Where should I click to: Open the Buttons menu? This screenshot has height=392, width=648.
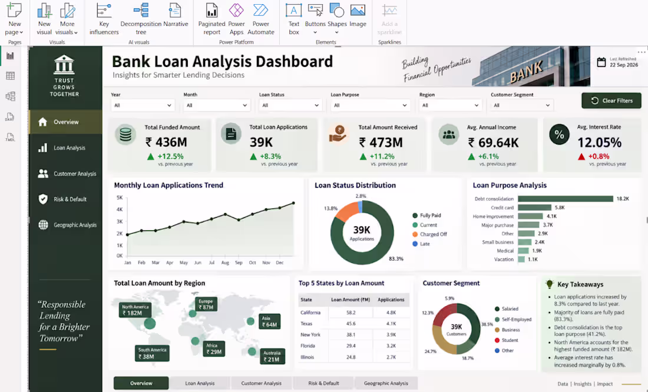tap(315, 19)
